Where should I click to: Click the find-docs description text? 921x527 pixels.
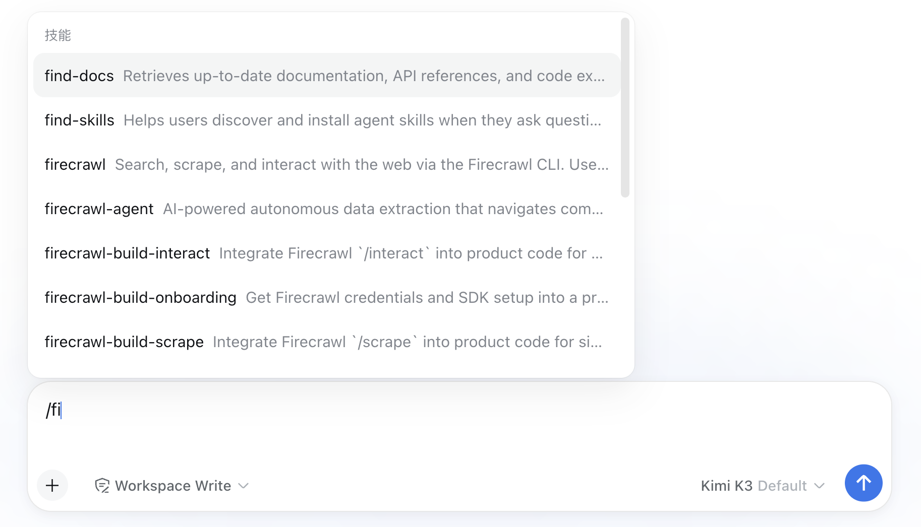click(364, 76)
